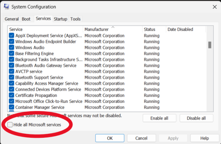This screenshot has height=144, width=221.
Task: Click the Enable all button
Action: (x=159, y=118)
